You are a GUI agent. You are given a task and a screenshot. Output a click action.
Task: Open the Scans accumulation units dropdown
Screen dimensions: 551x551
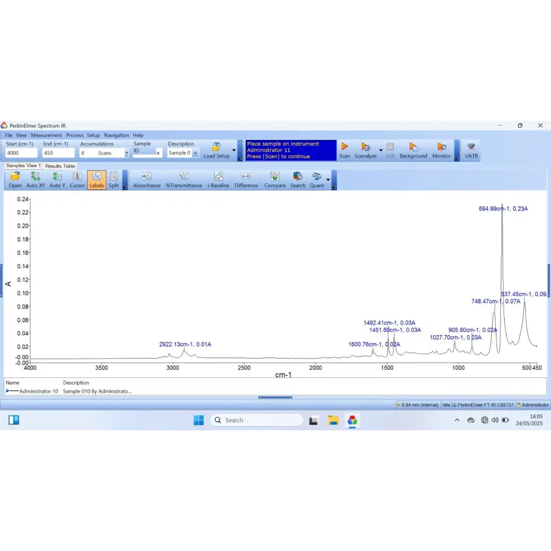pos(127,153)
